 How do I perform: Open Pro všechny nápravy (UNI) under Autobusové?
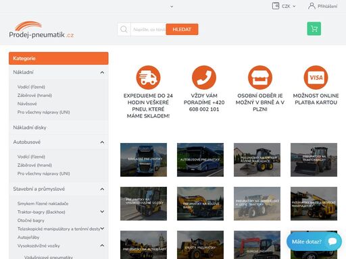[43, 173]
